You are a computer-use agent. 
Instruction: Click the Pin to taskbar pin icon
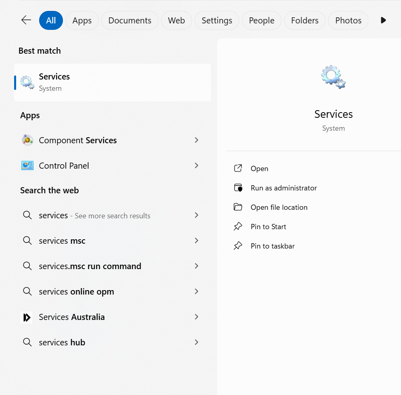(238, 246)
